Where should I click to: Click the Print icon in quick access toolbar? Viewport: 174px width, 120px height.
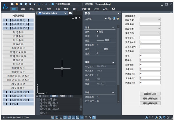(x=30, y=4)
